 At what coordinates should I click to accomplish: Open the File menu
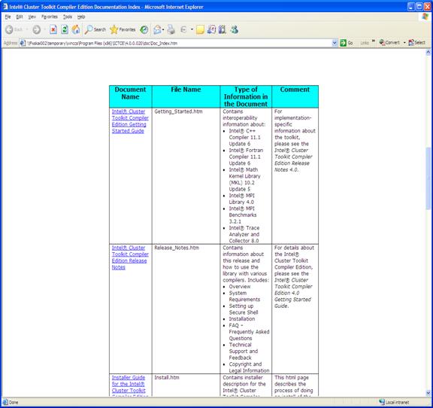coord(8,17)
